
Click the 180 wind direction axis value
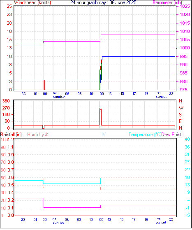click(x=6, y=114)
